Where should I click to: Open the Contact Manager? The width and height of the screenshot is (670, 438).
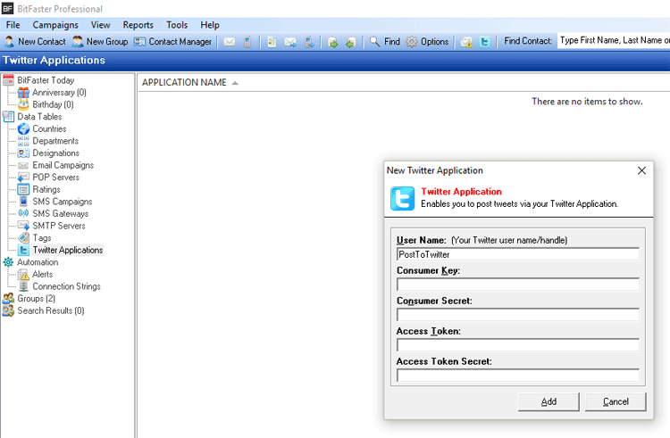point(172,42)
